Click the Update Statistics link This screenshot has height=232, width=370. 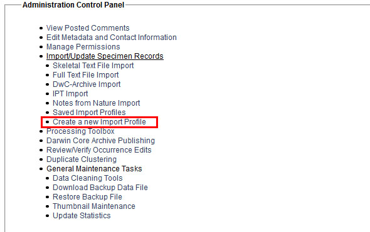coord(82,216)
